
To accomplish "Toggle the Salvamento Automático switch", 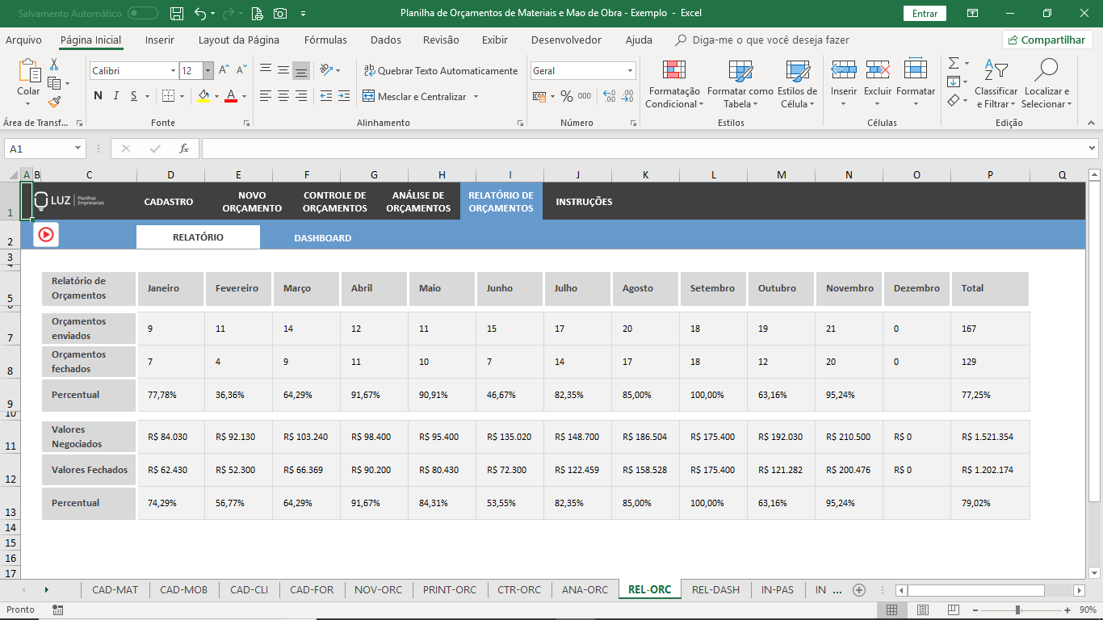I will pos(143,14).
